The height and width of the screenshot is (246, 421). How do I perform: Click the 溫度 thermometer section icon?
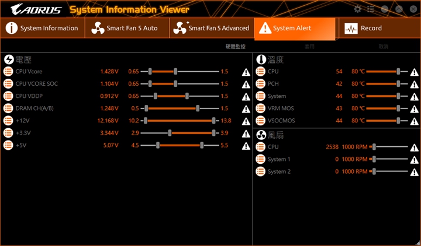[261, 59]
